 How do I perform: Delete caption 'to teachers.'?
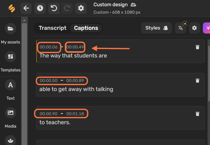pyautogui.click(x=197, y=114)
